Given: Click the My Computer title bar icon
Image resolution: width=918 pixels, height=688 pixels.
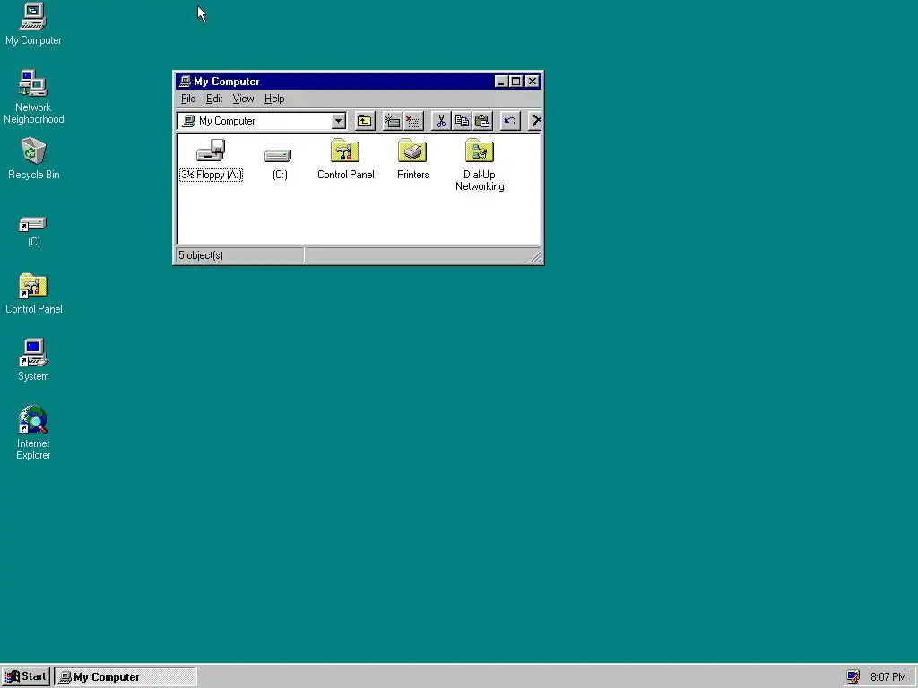Looking at the screenshot, I should pos(185,82).
